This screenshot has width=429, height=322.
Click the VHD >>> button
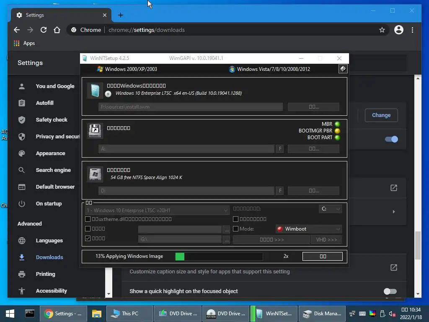coord(326,239)
